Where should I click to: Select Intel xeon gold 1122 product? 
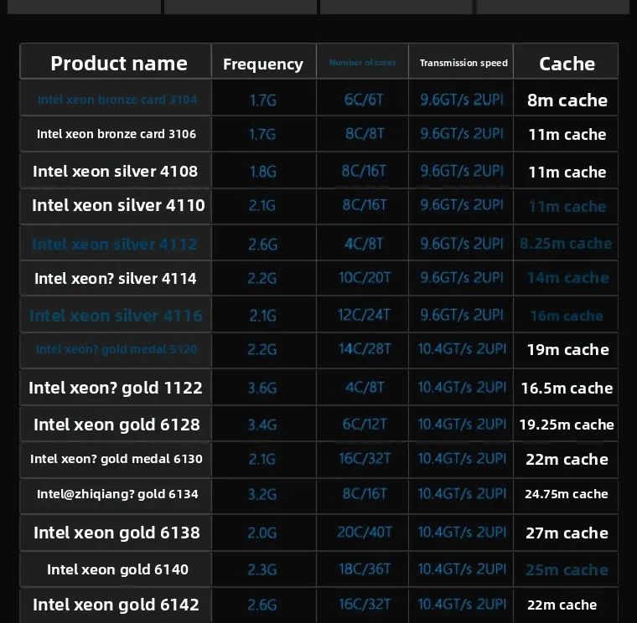[x=116, y=388]
